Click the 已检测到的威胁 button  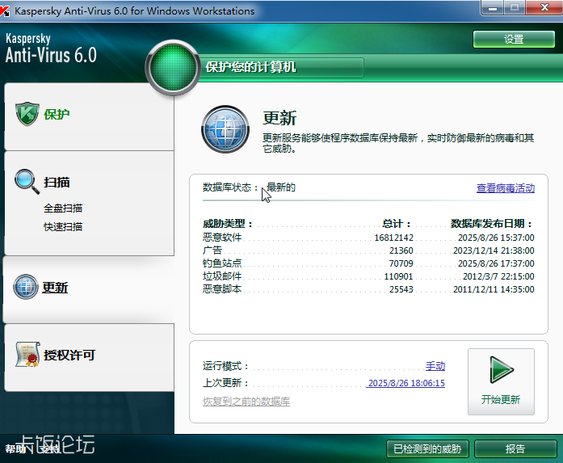pyautogui.click(x=427, y=449)
